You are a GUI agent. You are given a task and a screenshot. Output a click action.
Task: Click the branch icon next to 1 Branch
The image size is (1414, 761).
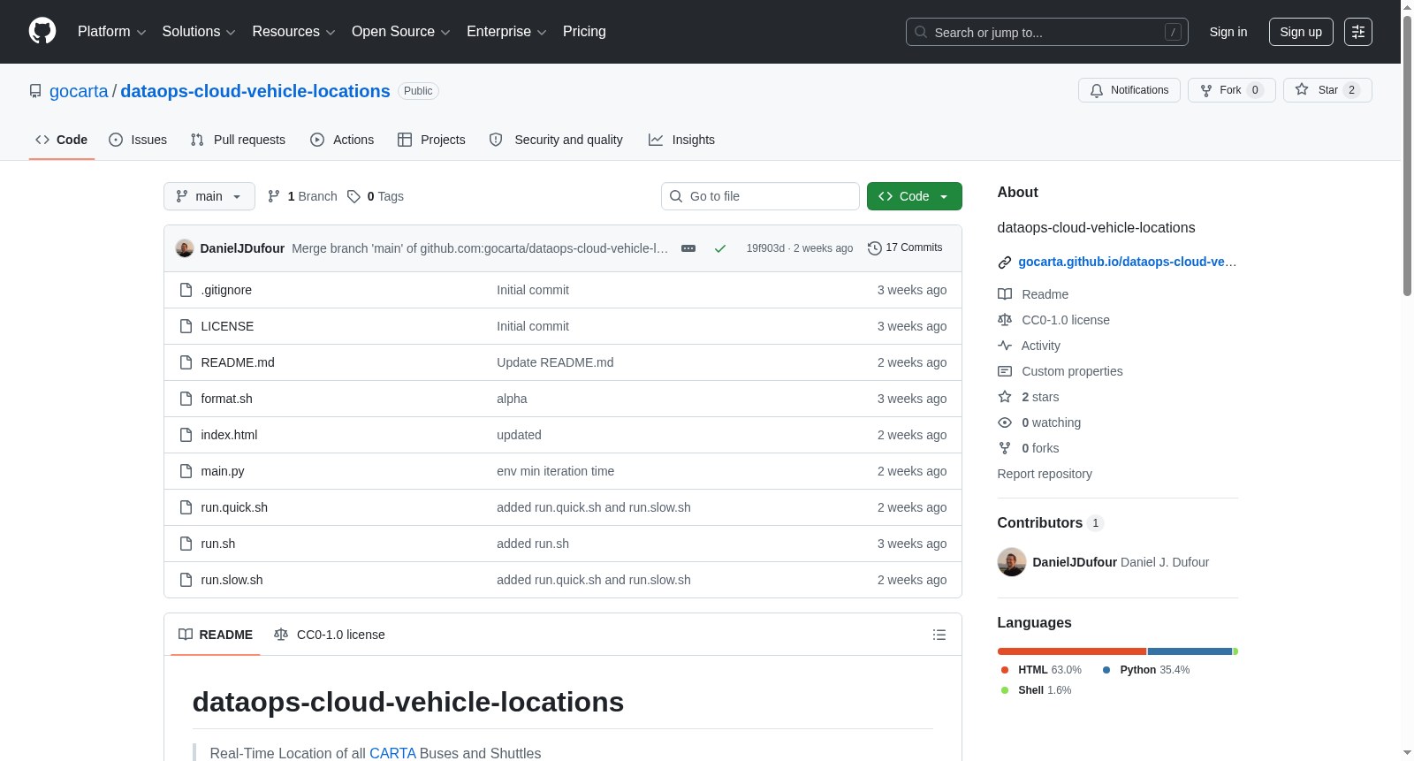[x=274, y=196]
